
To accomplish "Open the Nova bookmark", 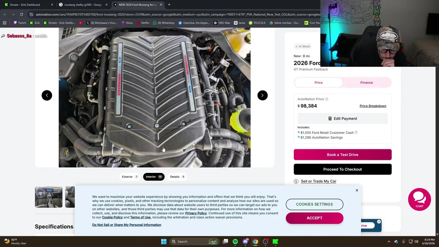I will 127,23.
